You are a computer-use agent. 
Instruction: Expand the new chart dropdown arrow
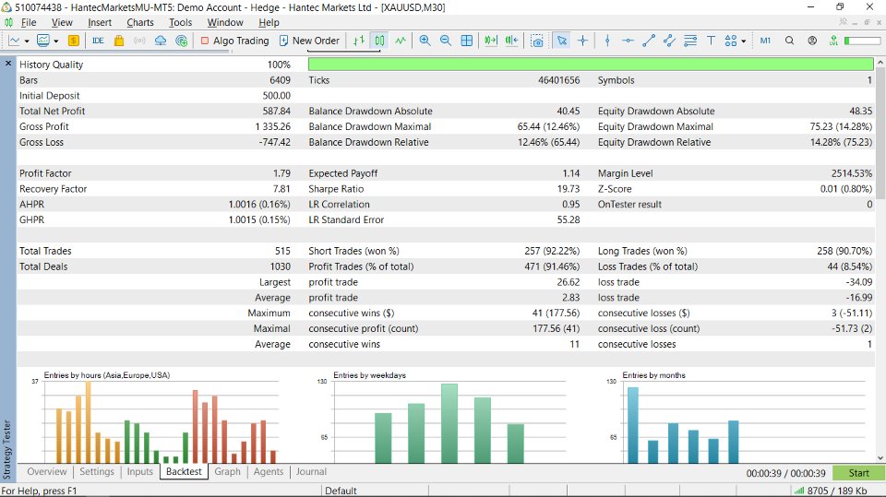coord(27,41)
